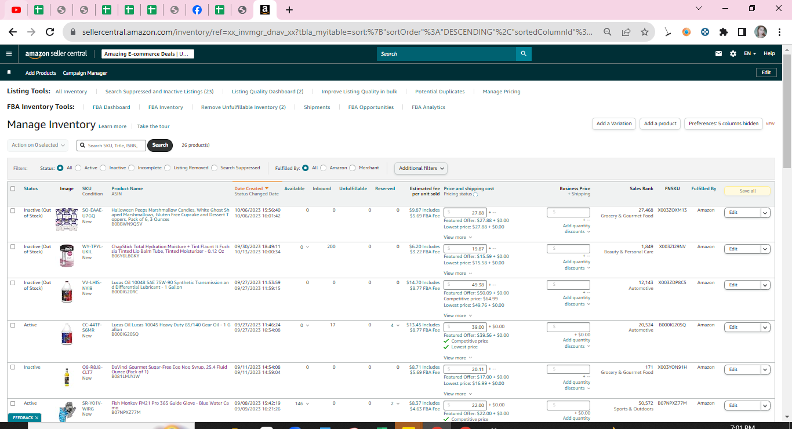Open the Listing Quality Dashboard (2) tool
The image size is (792, 429).
click(x=268, y=92)
